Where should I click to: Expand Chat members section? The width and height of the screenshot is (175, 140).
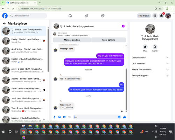tap(150, 64)
